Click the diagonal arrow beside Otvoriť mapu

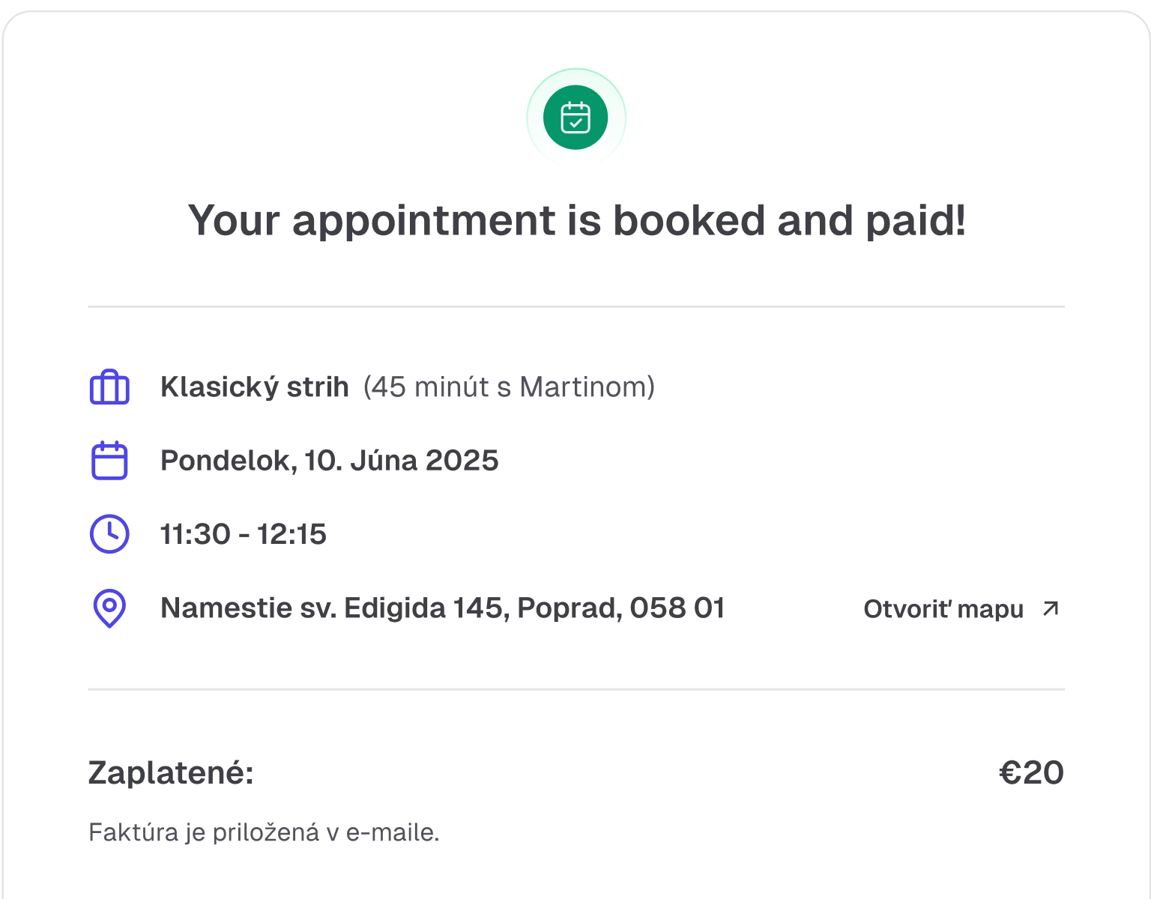(x=1051, y=608)
